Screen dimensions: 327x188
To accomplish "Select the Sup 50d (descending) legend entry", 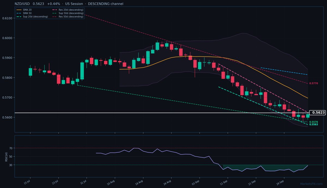I will 68,13.
